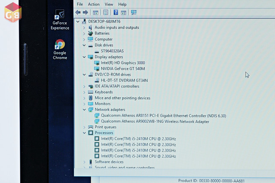Click the Back arrow toolbar button
Screen dimensions: 275x183
78,12
